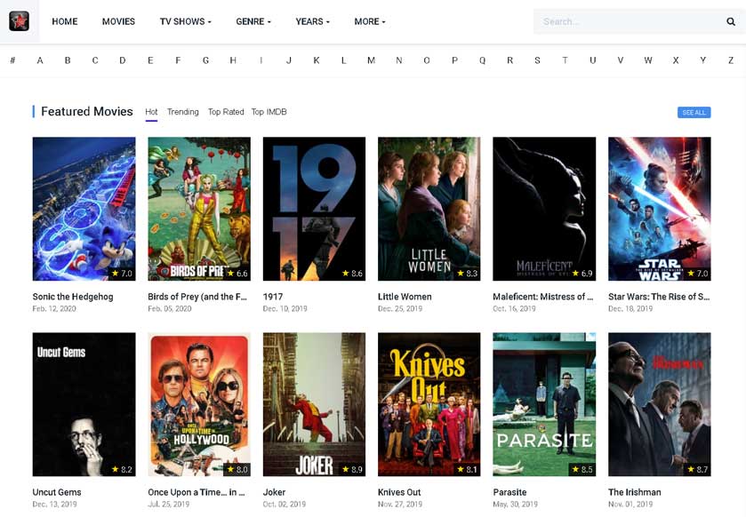This screenshot has height=517, width=746.
Task: Filter titles starting with A
Action: tap(40, 60)
